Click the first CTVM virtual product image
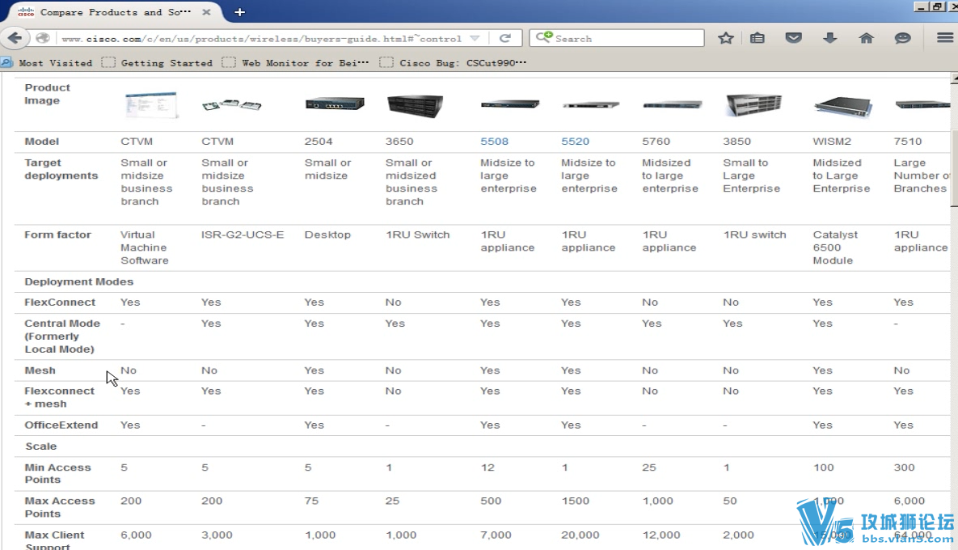The width and height of the screenshot is (958, 550). (151, 104)
